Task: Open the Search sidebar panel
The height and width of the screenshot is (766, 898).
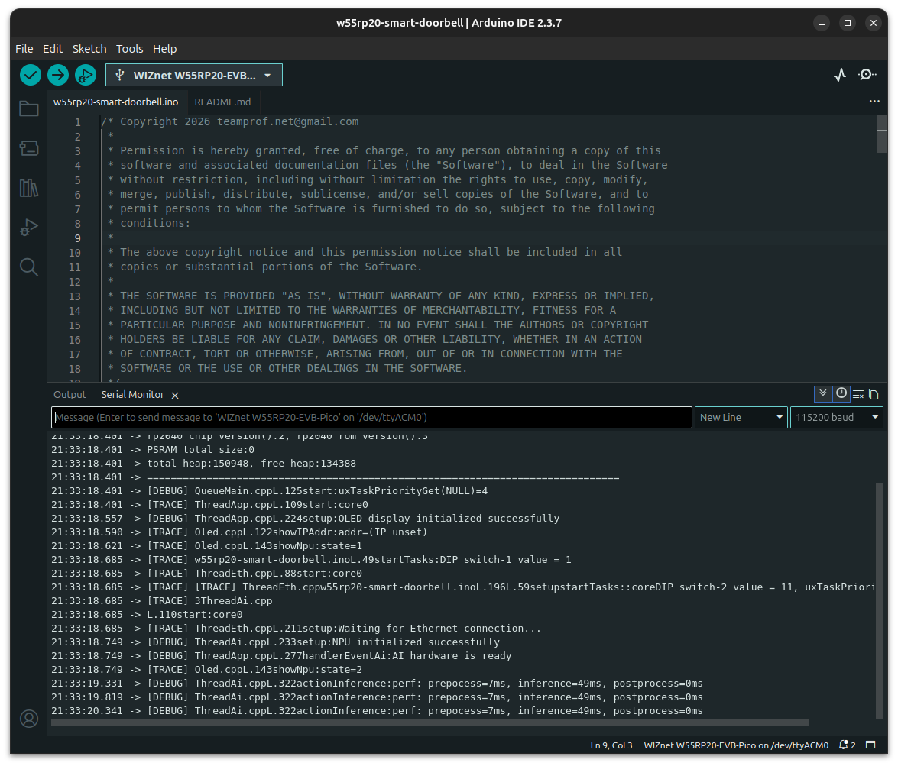Action: click(28, 267)
